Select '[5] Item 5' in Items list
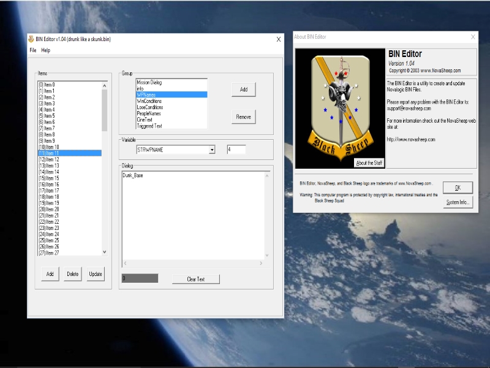The image size is (490, 368). 70,116
